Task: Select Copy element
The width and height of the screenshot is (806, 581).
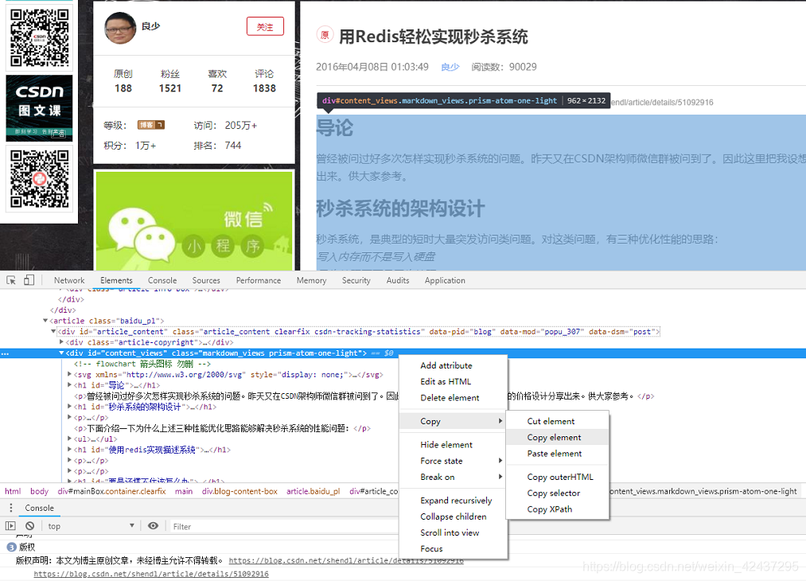Action: [557, 438]
